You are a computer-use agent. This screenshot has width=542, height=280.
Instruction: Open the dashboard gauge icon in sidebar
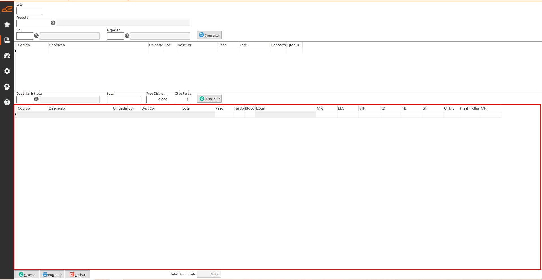click(x=7, y=56)
